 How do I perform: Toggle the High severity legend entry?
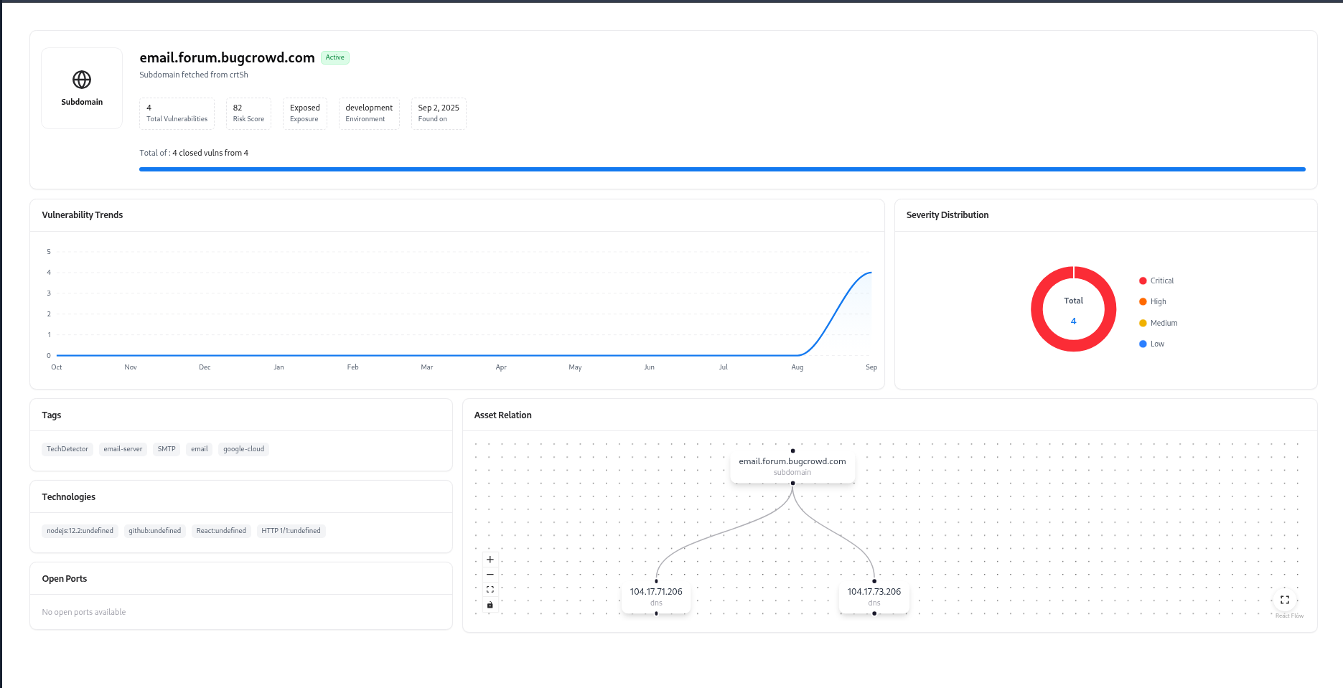point(1153,301)
